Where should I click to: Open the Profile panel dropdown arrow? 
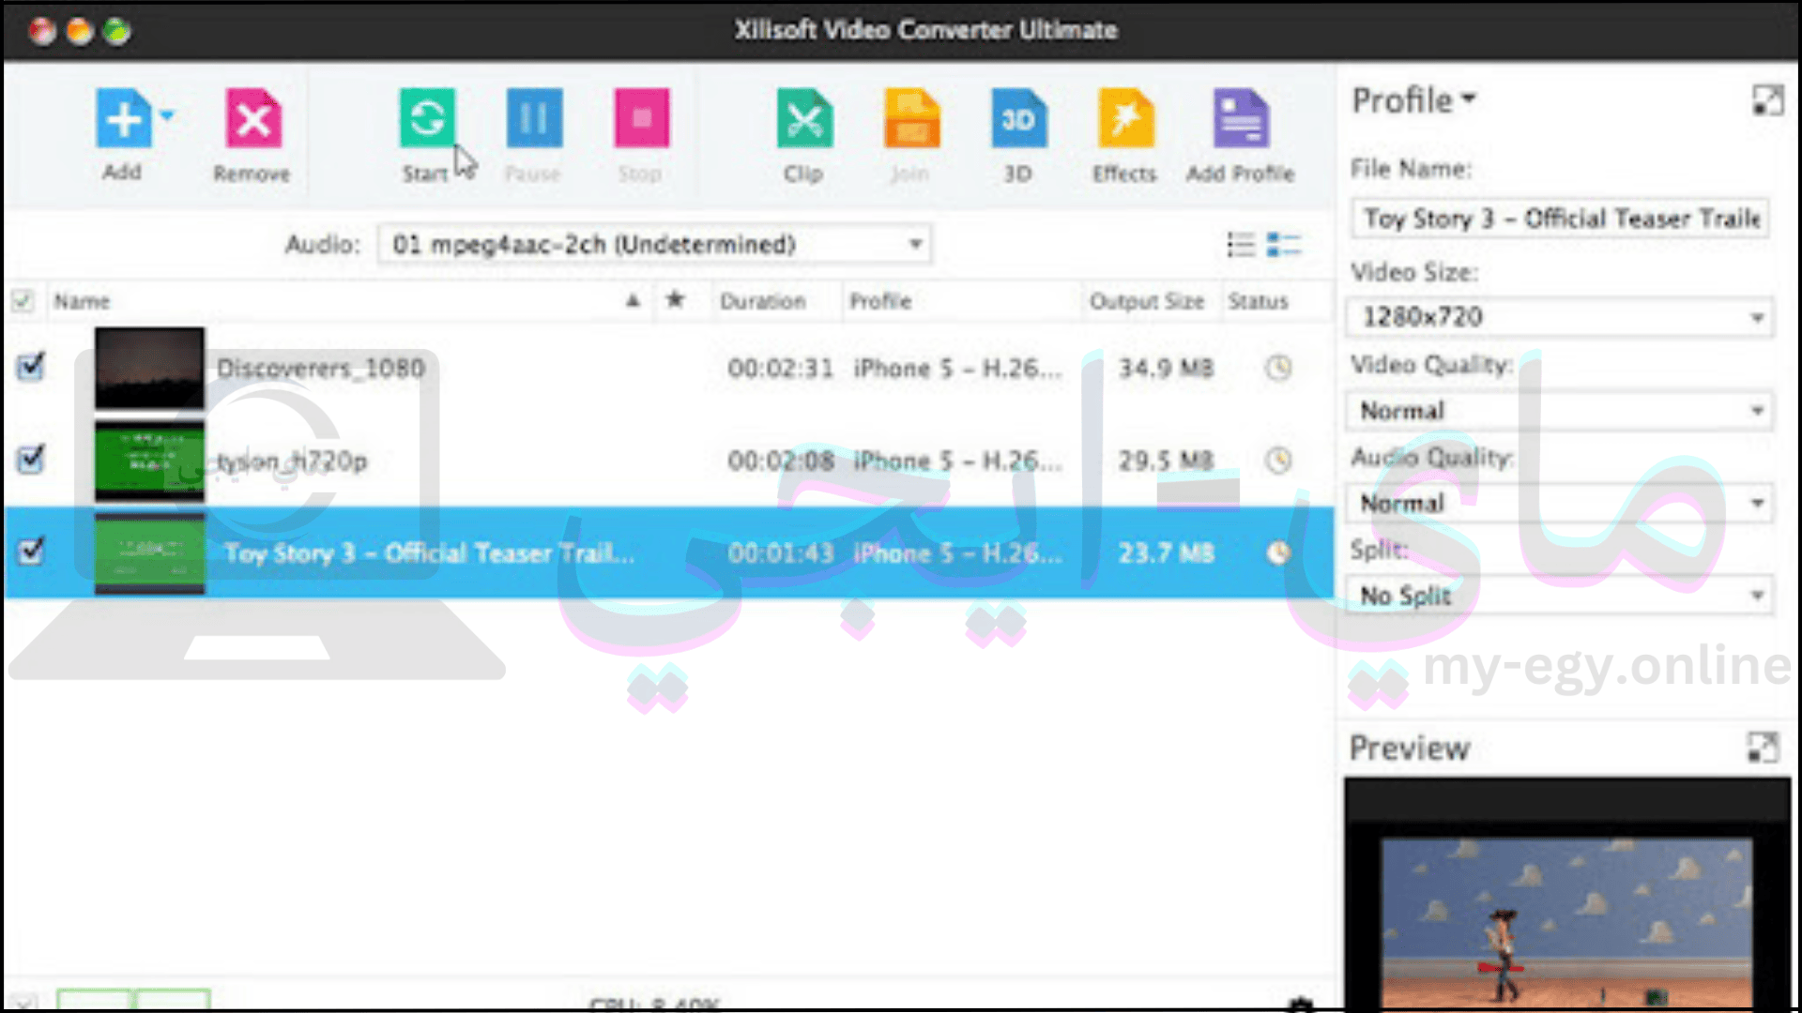[x=1469, y=98]
